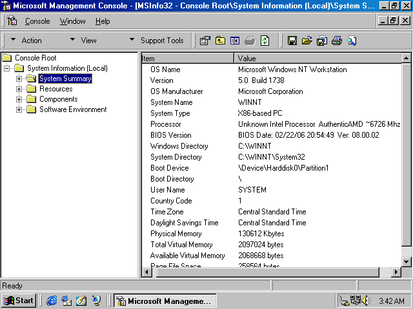Click the channels satellite quick launch icon
The width and height of the screenshot is (413, 309).
(96, 301)
